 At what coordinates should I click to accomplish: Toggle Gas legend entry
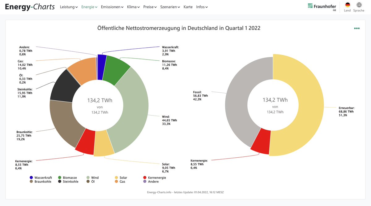pos(120,182)
